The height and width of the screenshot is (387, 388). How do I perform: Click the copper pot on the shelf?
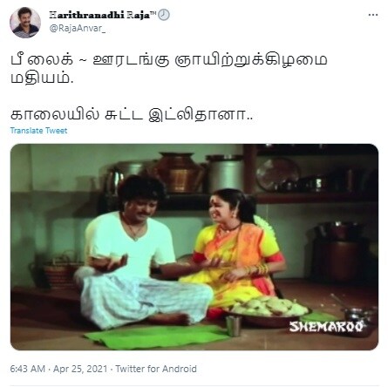[178, 173]
